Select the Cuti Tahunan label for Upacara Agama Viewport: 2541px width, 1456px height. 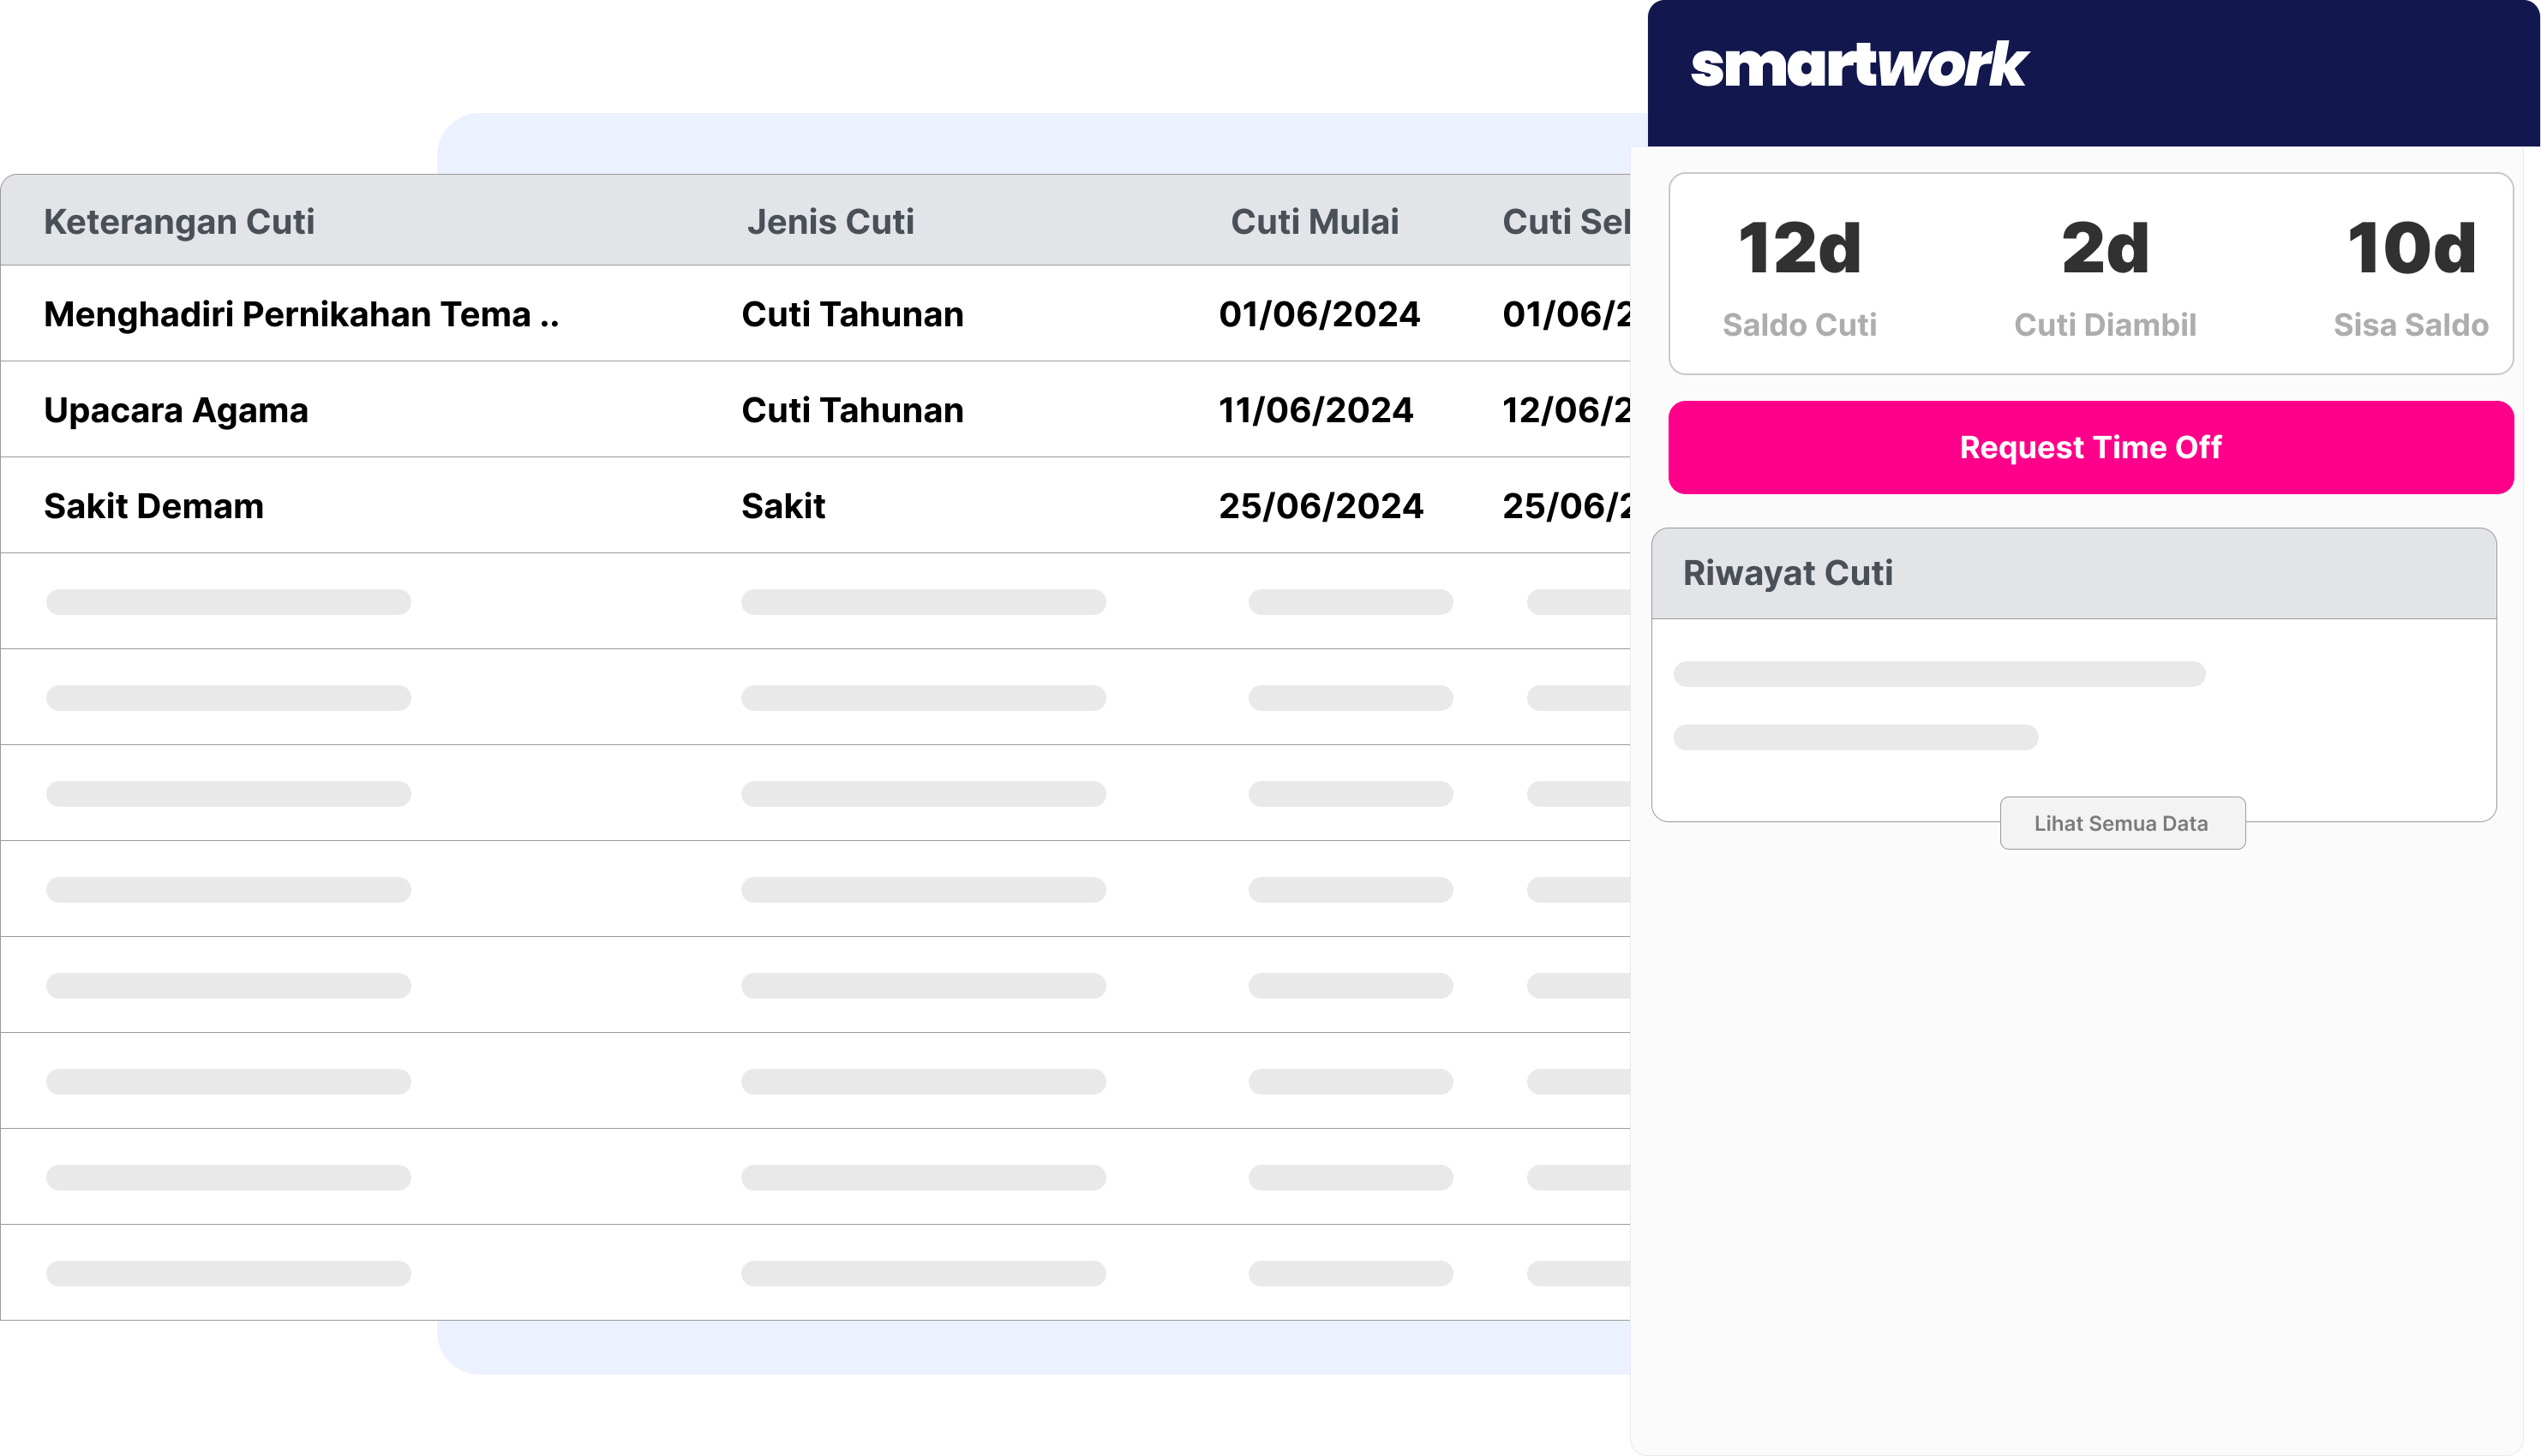851,409
